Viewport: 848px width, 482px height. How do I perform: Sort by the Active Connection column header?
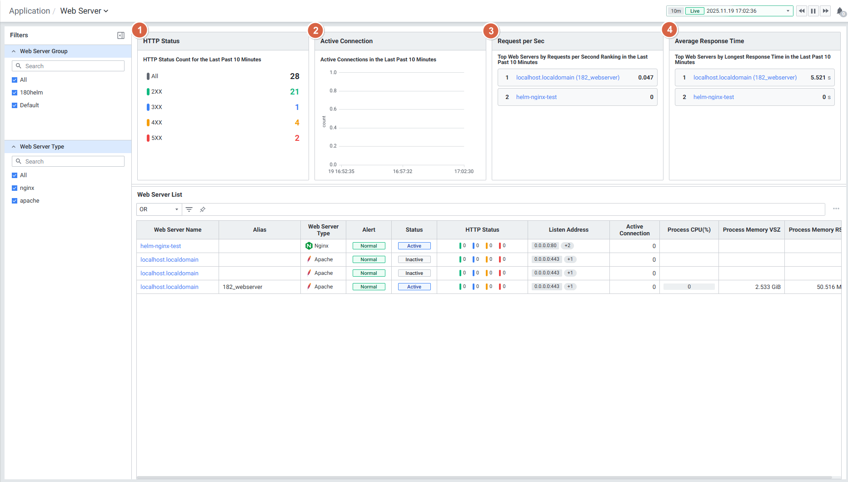click(634, 230)
